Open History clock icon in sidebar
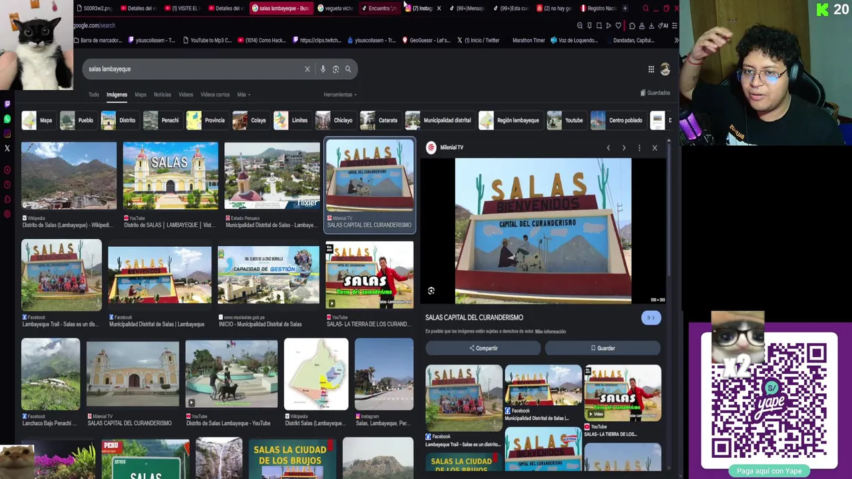The width and height of the screenshot is (852, 479). point(7,186)
